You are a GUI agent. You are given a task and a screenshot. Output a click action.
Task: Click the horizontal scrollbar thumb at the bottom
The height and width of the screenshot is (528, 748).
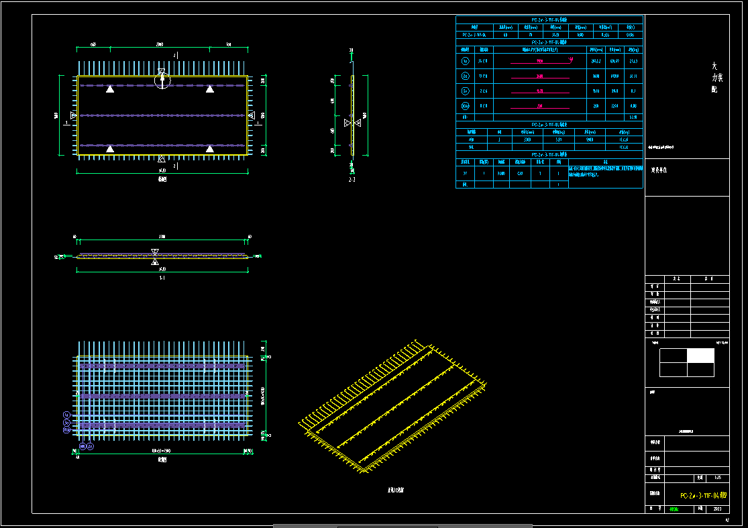click(402, 526)
